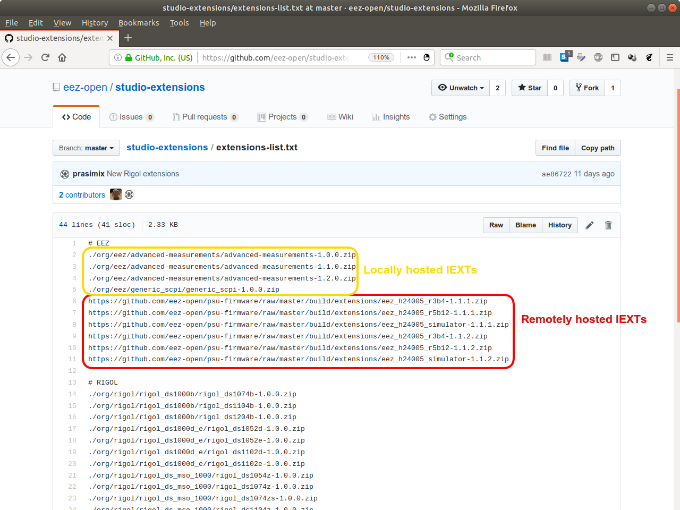Open the repository Settings tab
The image size is (680, 510).
(x=448, y=117)
